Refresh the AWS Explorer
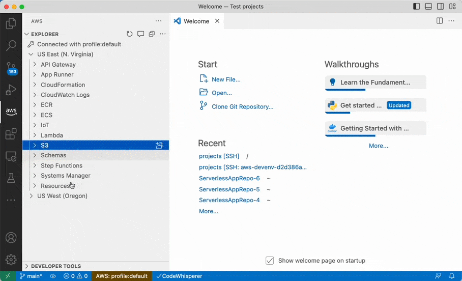Viewport: 462px width, 281px height. [x=129, y=34]
